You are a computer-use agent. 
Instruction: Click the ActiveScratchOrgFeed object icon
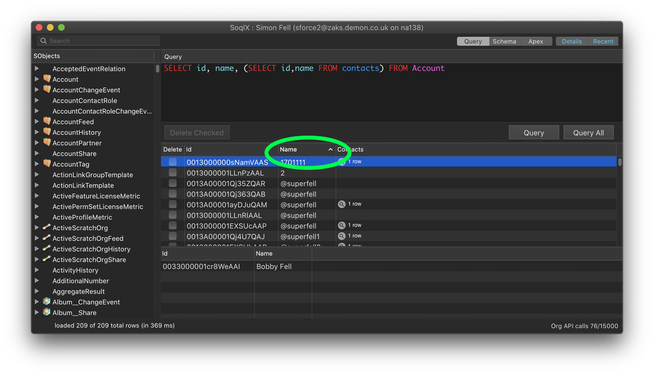(47, 238)
